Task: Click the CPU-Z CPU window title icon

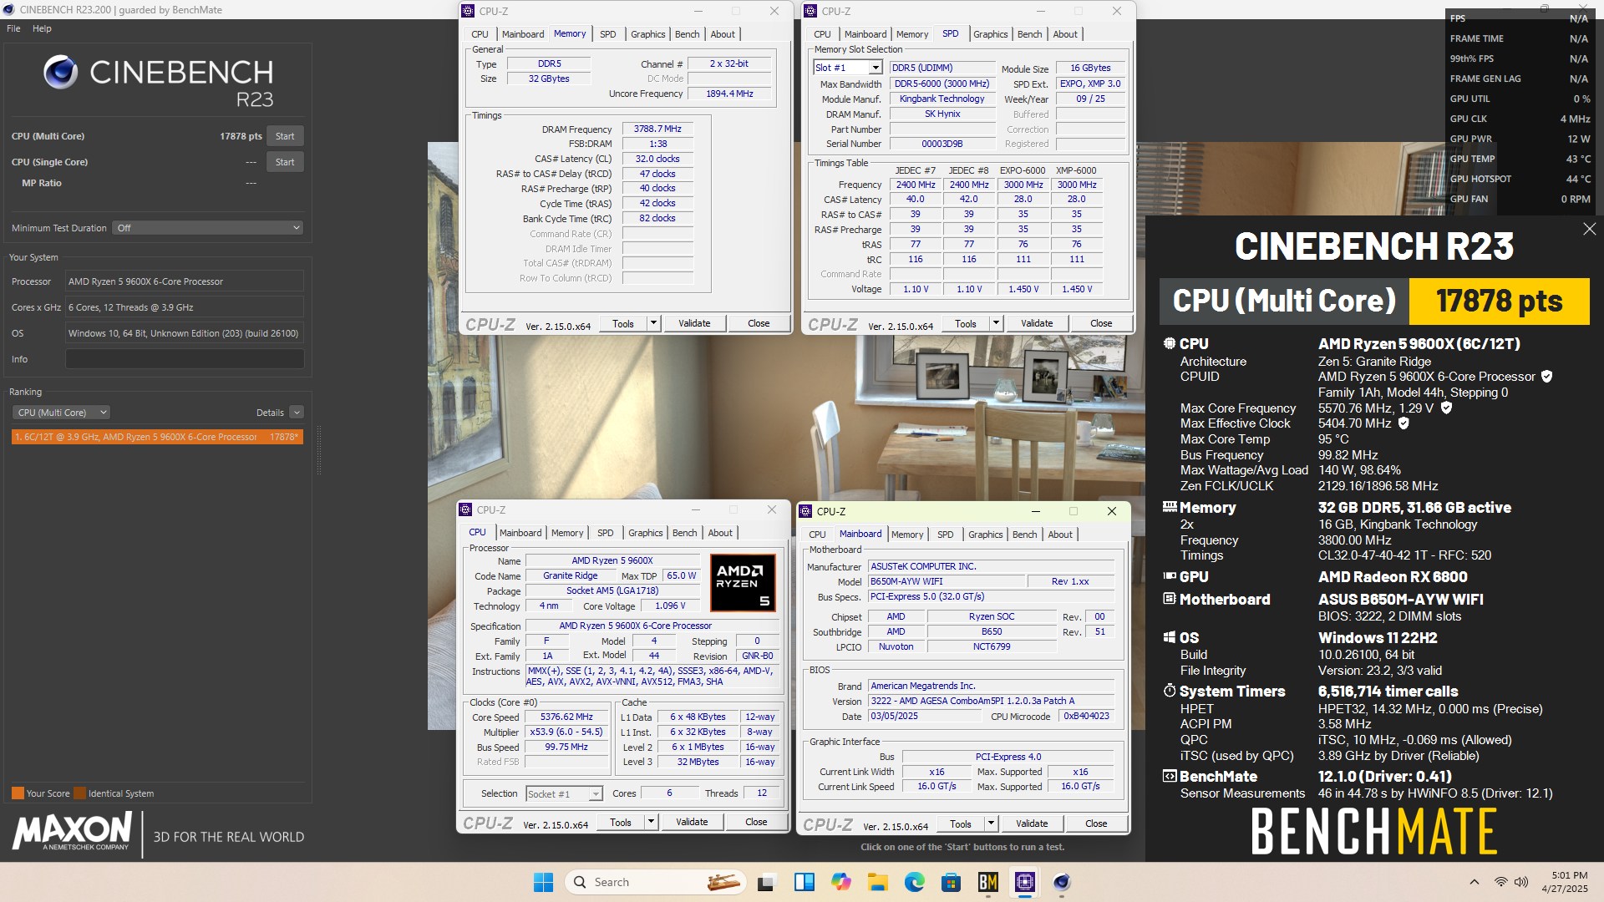Action: tap(465, 509)
